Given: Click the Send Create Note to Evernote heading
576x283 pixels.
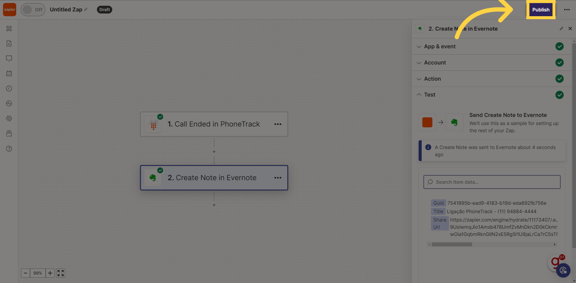Looking at the screenshot, I should point(508,115).
